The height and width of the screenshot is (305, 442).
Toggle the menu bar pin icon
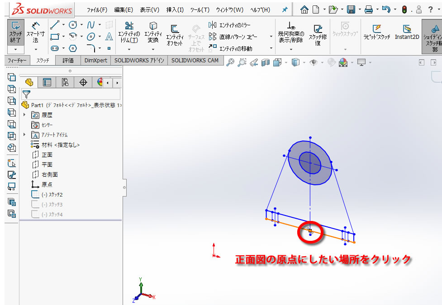pos(285,10)
